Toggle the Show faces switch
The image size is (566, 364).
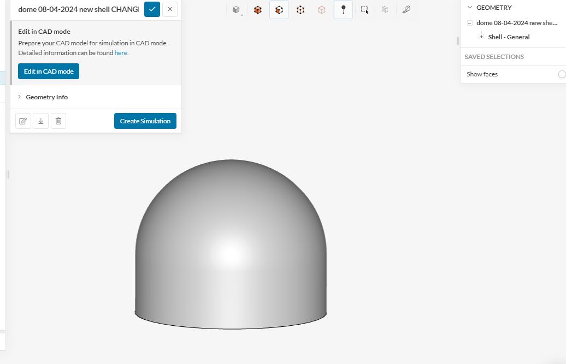[x=562, y=74]
